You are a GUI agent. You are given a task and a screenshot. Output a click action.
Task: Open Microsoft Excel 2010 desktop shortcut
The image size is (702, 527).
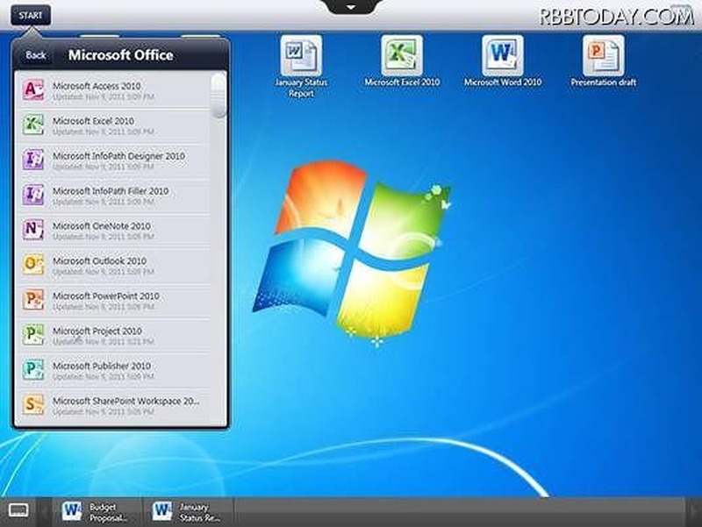click(x=401, y=58)
